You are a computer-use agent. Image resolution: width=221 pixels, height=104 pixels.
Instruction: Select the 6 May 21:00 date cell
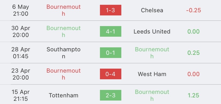(21, 10)
